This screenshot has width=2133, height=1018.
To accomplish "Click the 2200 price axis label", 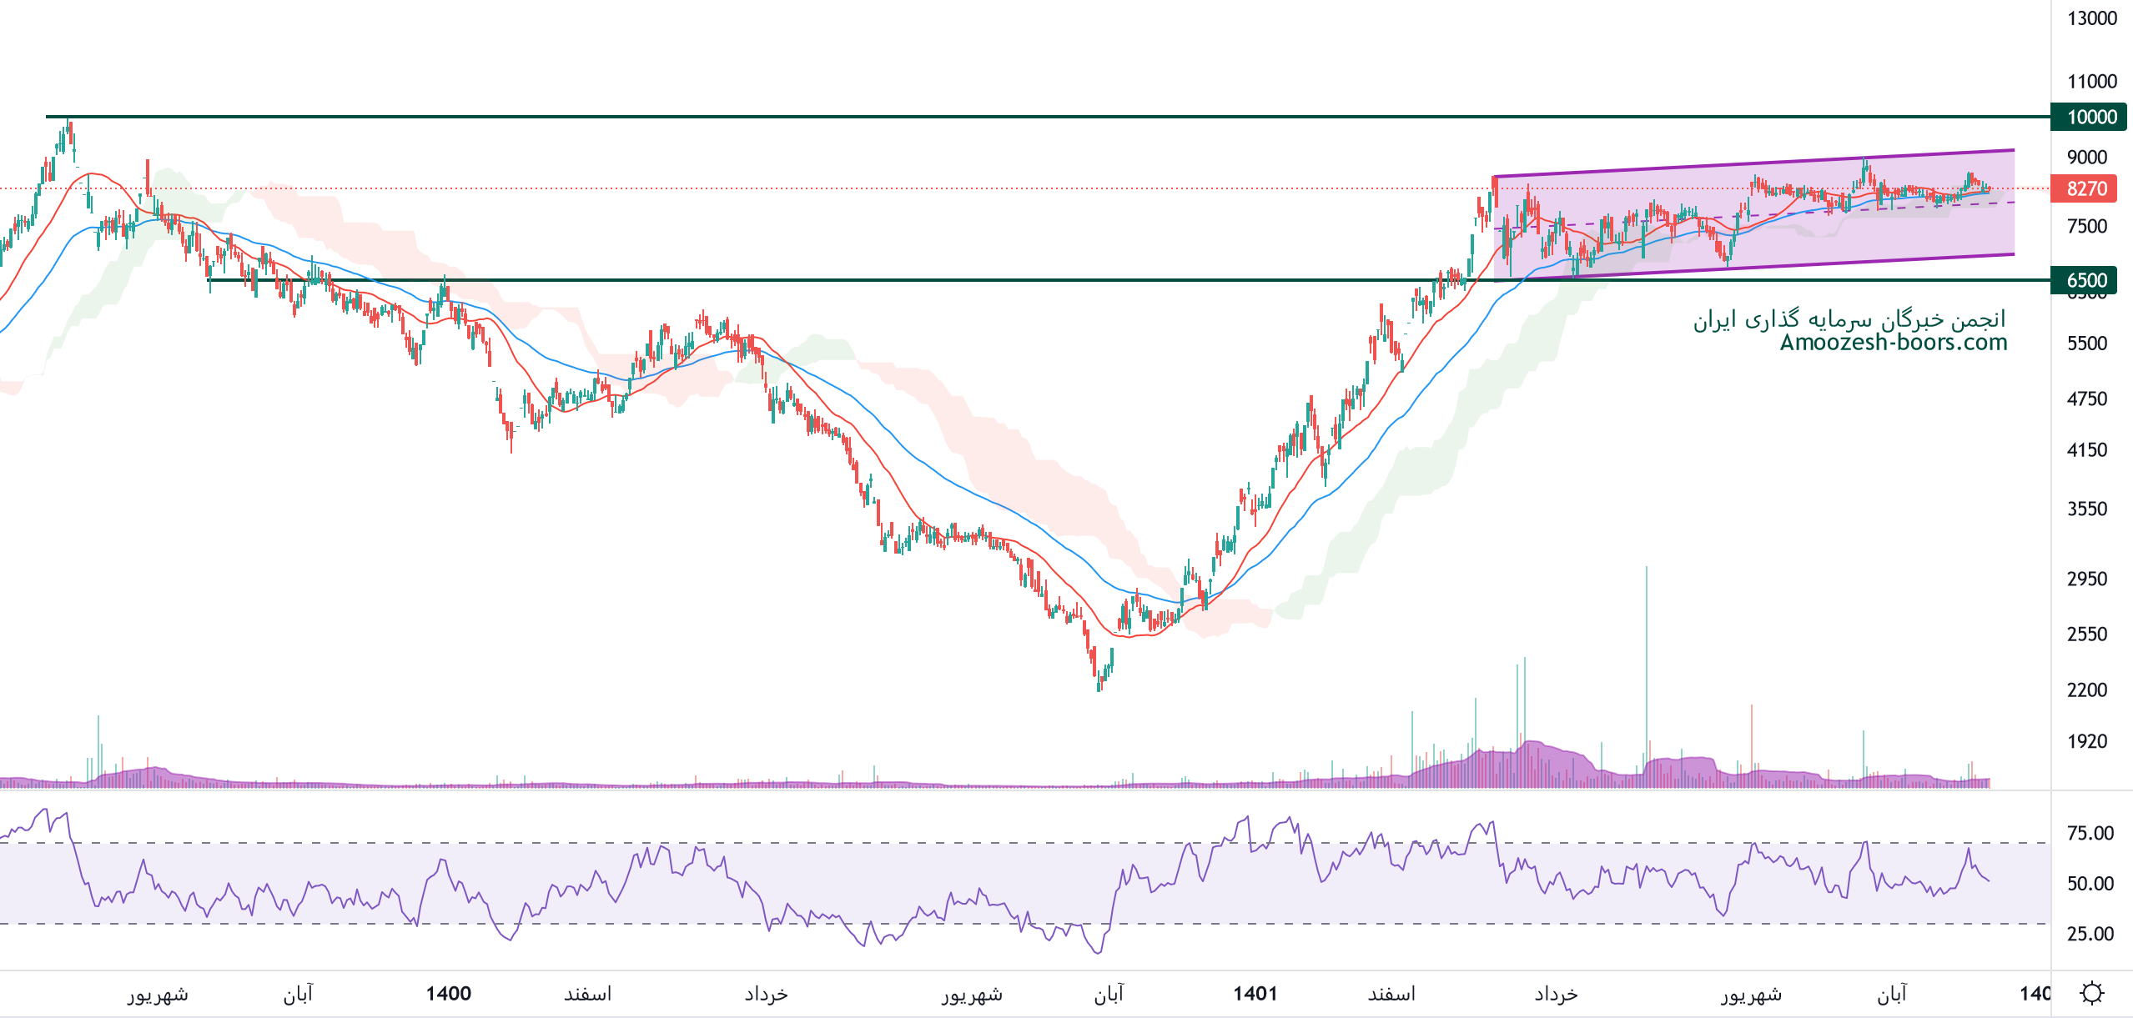I will tap(2086, 690).
